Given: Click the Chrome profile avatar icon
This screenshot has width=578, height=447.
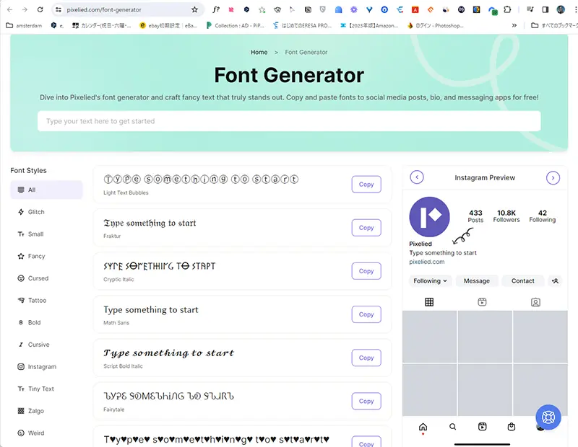Looking at the screenshot, I should (561, 9).
